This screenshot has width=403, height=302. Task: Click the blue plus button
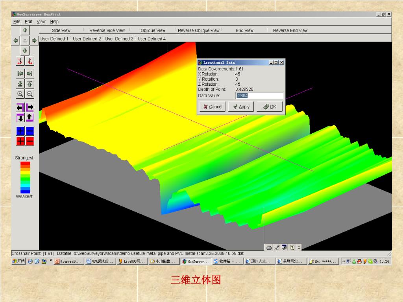(x=20, y=131)
